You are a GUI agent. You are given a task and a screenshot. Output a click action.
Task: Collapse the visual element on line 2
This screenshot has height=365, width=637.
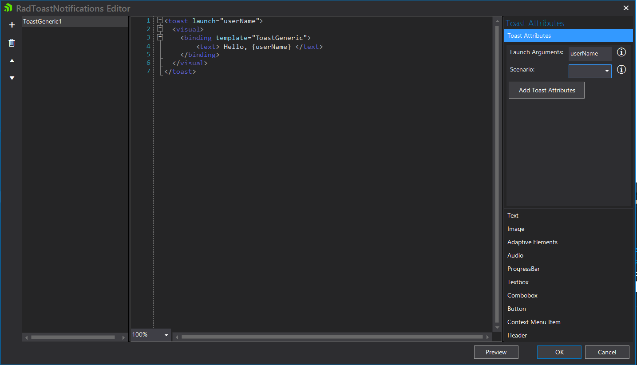[x=160, y=29]
